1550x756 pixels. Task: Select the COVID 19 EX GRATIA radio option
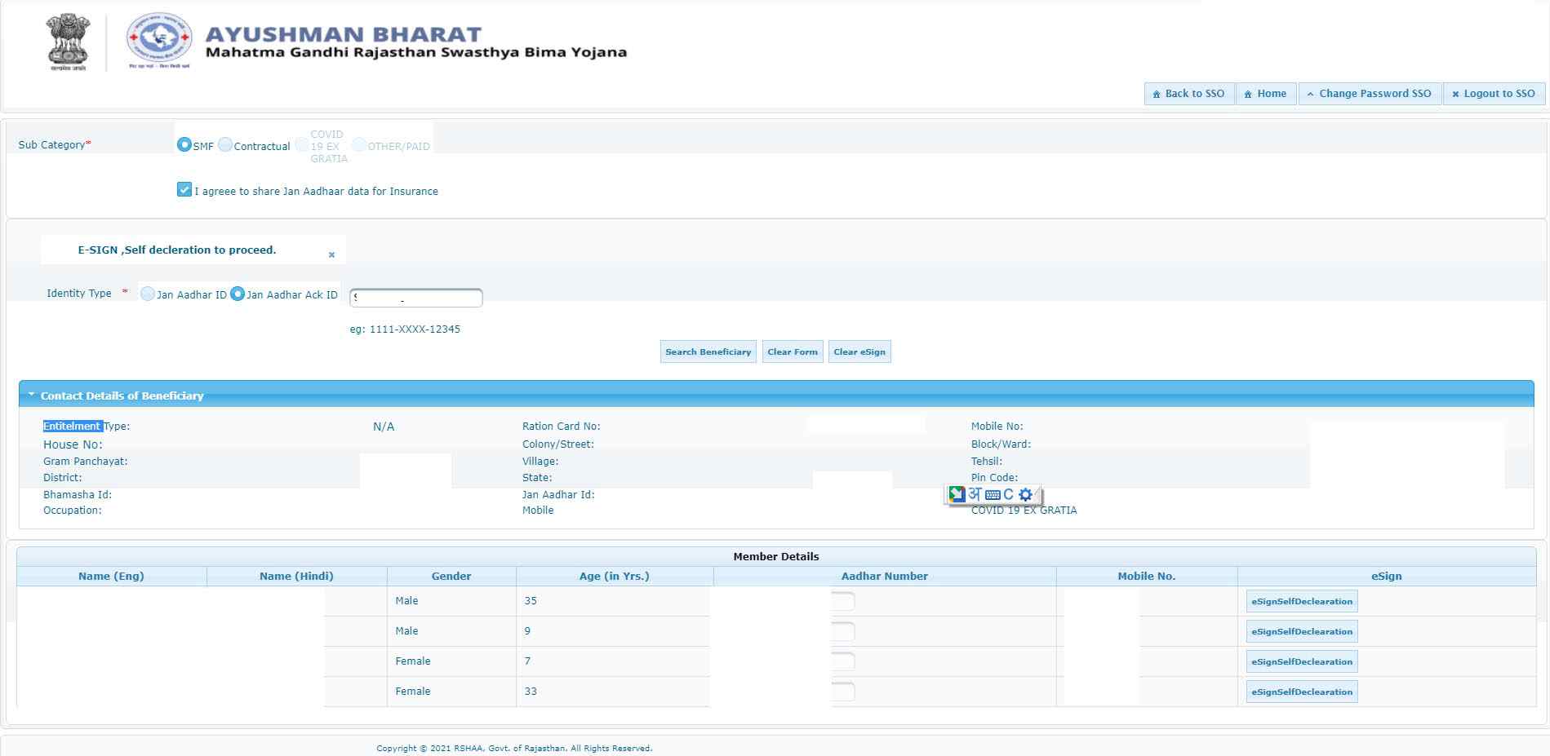302,144
